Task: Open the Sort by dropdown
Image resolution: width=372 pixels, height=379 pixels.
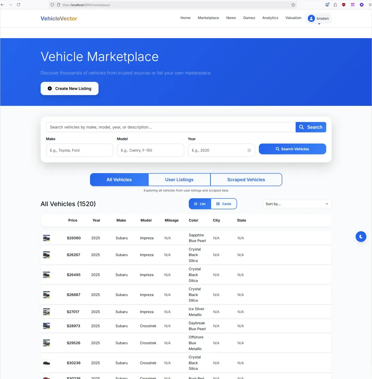Action: pos(297,203)
